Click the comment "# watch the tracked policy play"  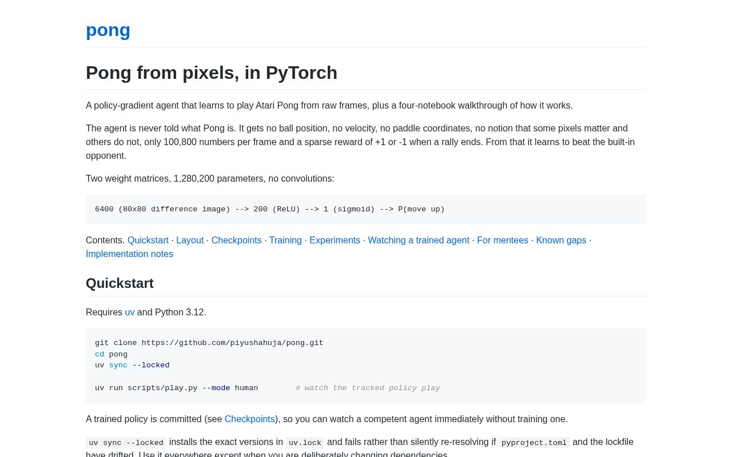pos(368,388)
